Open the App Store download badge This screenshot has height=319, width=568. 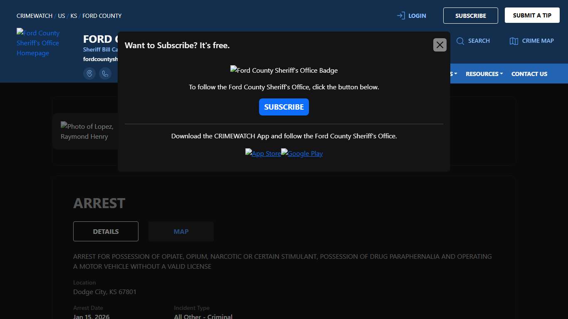click(263, 153)
